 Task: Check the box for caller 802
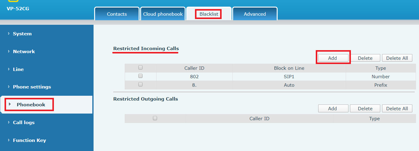coord(140,76)
